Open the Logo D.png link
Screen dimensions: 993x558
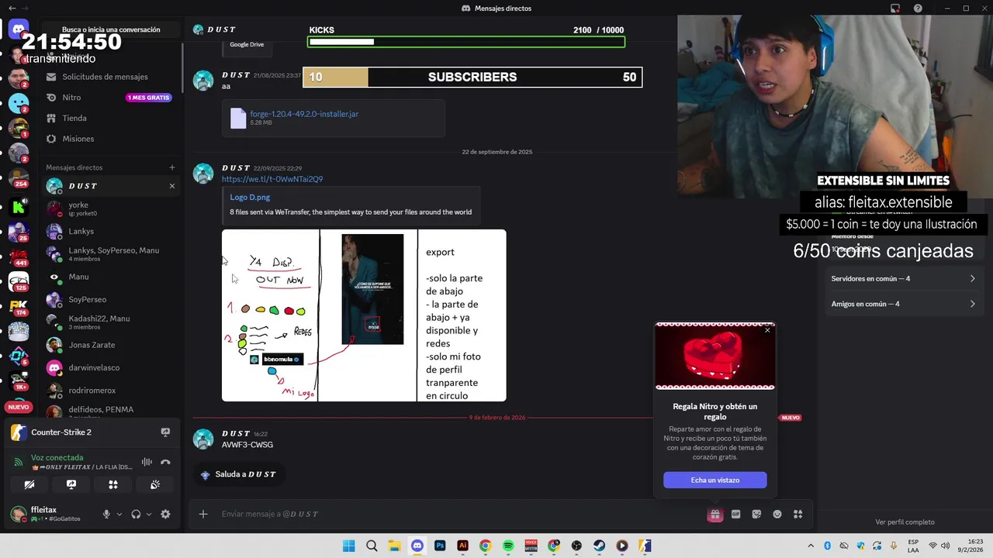250,198
